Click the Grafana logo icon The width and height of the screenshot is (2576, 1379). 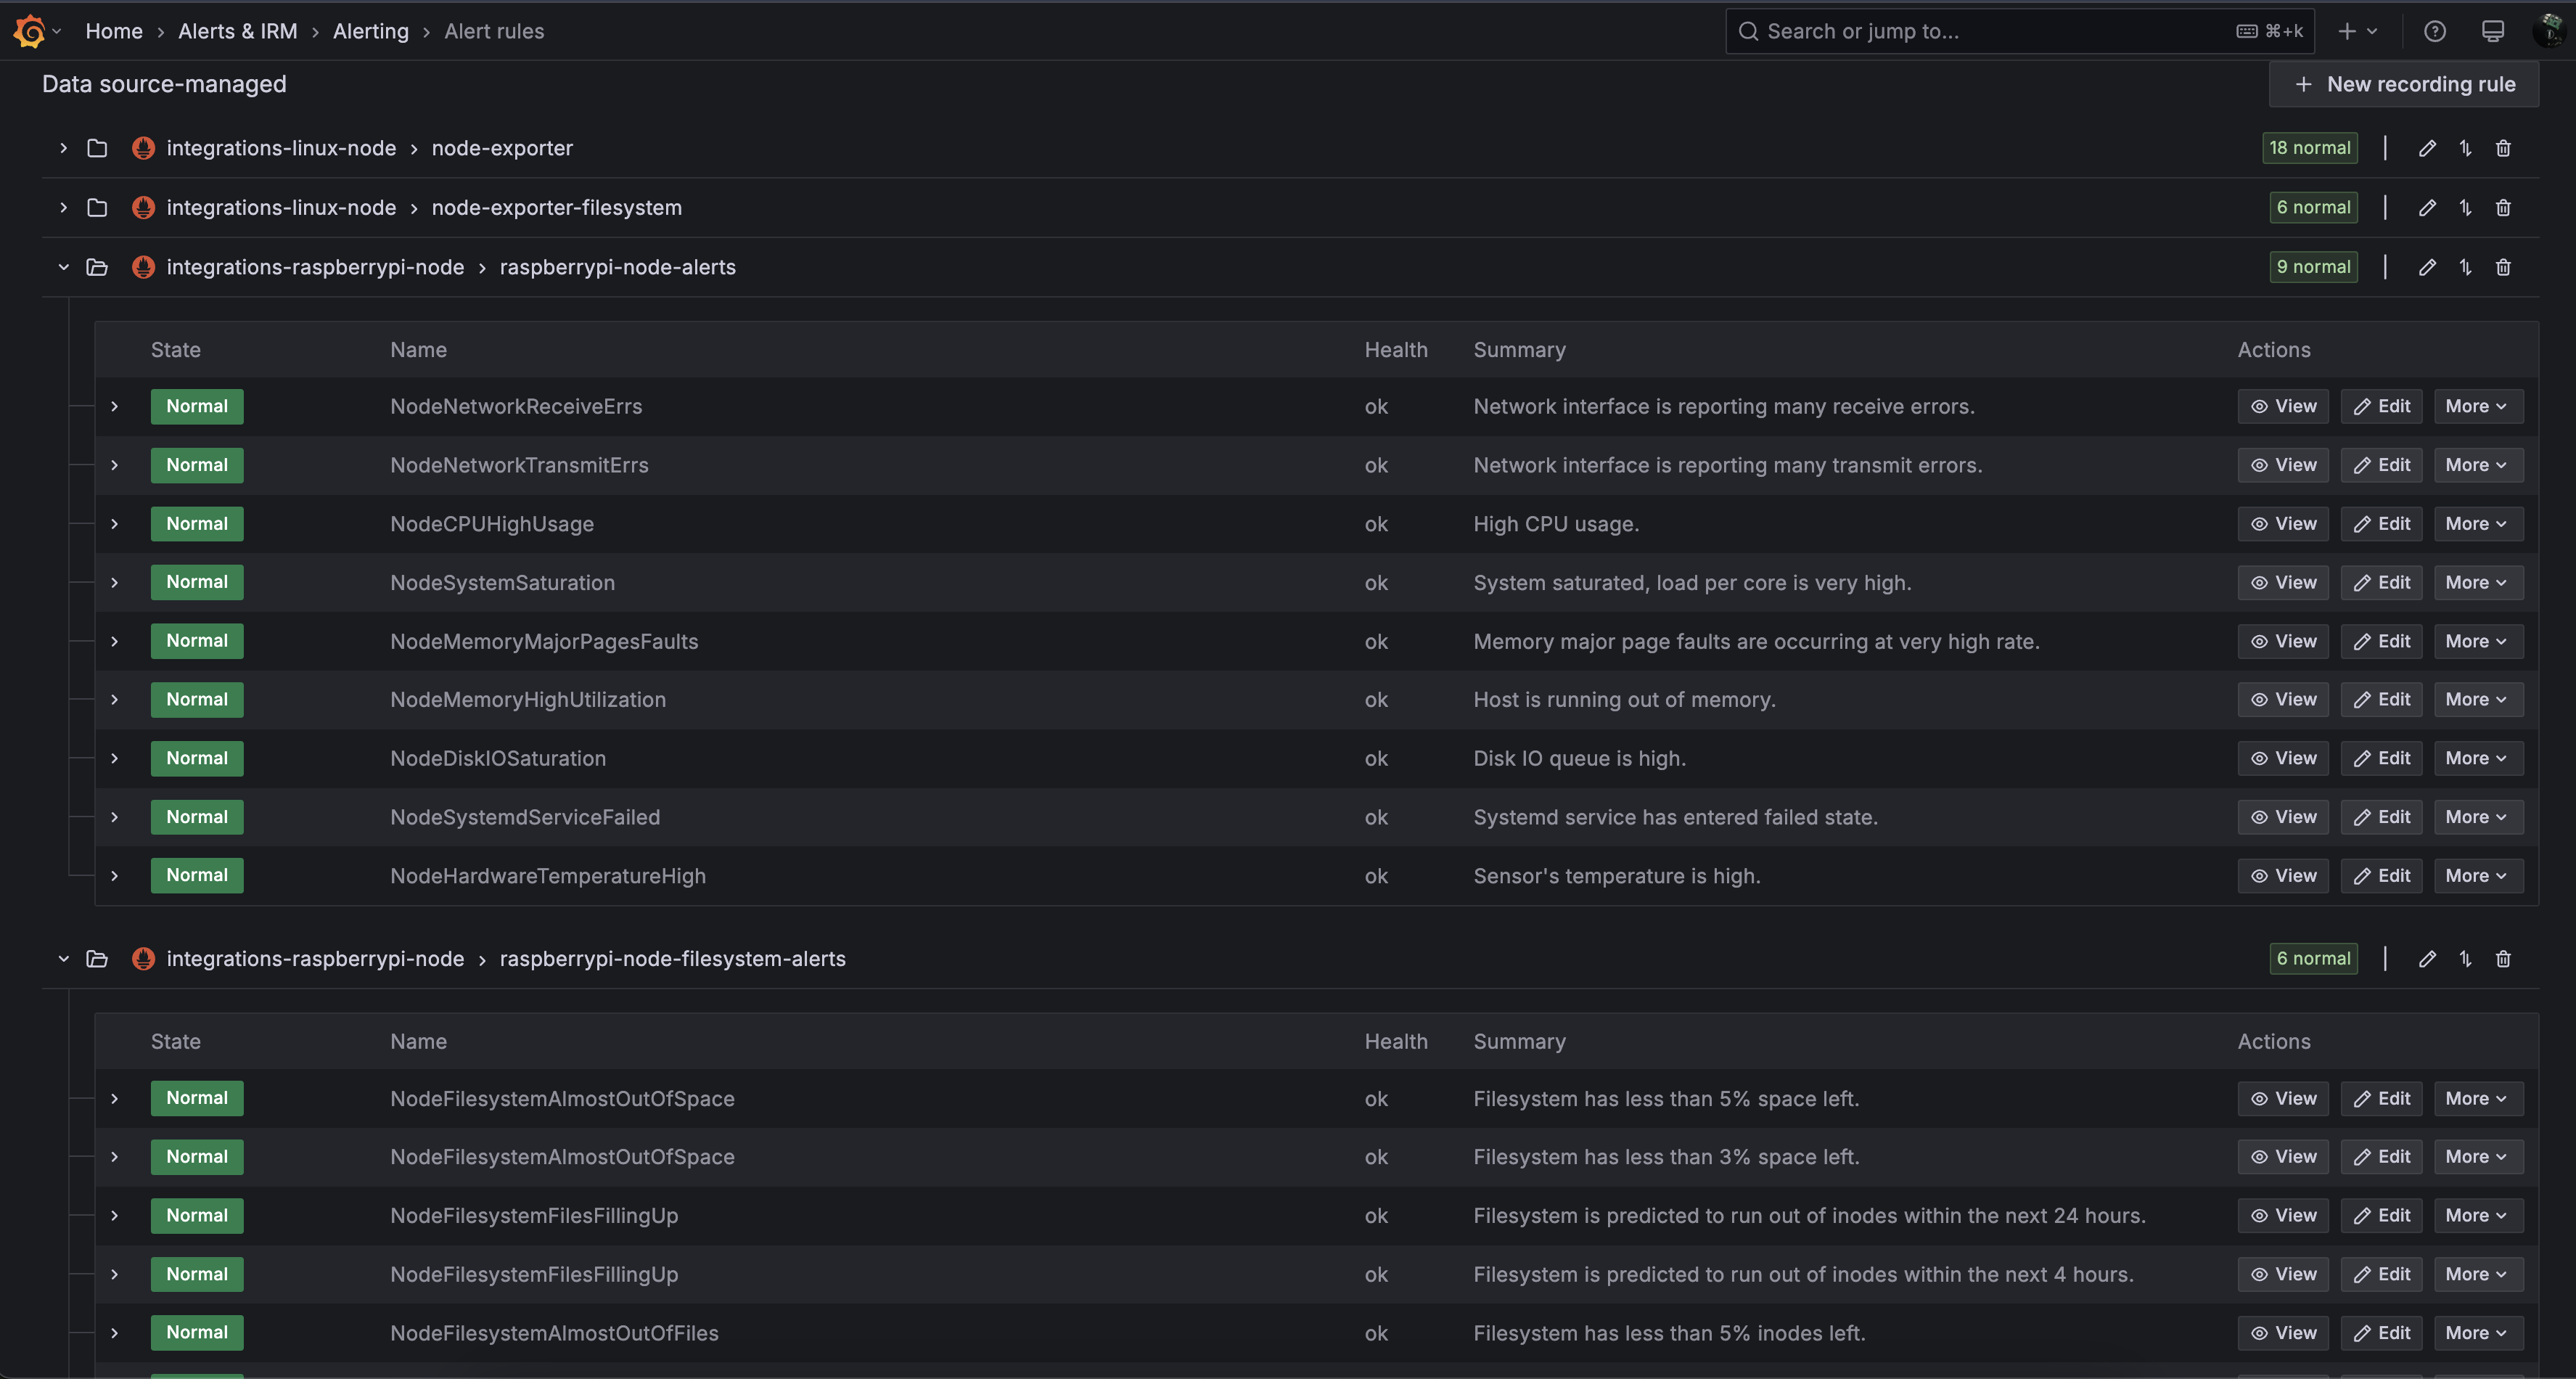(29, 31)
